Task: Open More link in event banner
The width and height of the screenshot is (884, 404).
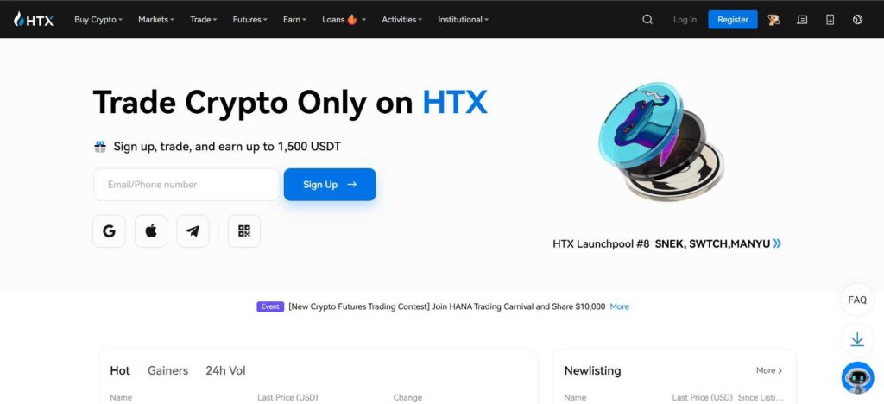Action: tap(620, 306)
